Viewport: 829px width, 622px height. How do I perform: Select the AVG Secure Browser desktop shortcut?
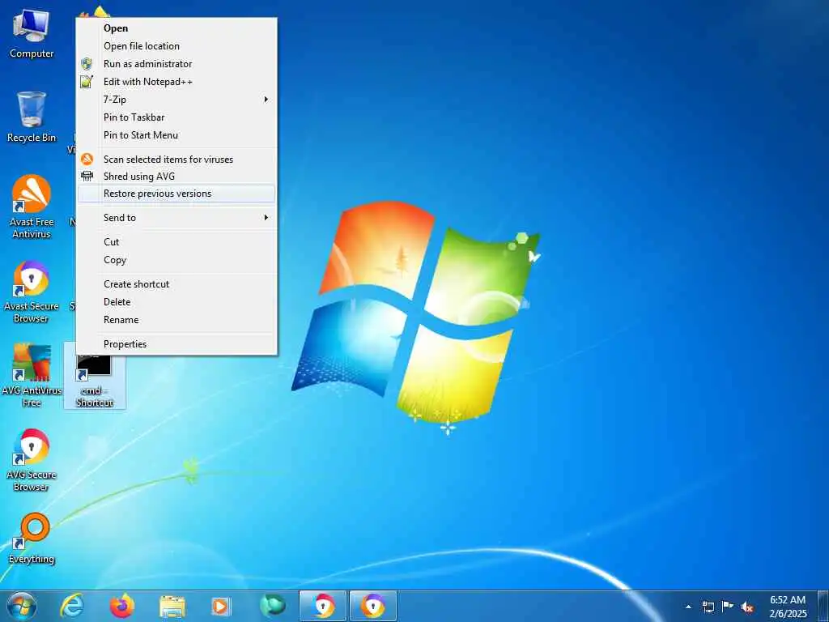click(32, 460)
